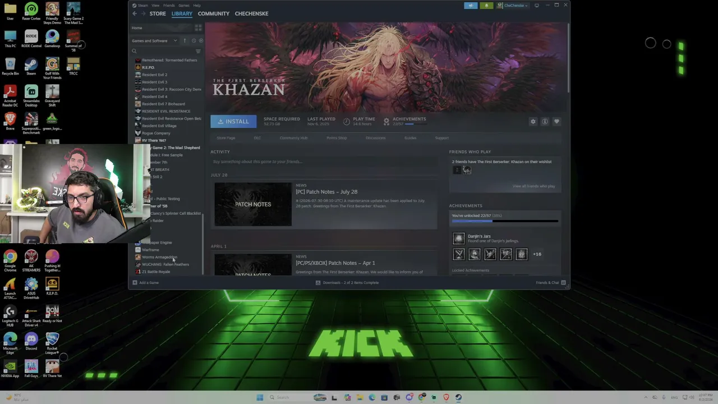This screenshot has width=718, height=404.
Task: Open the Points Shop link
Action: pyautogui.click(x=337, y=138)
